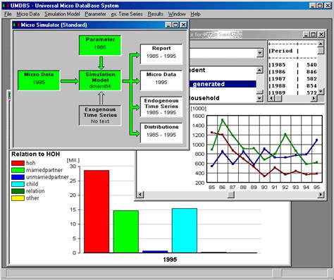This screenshot has height=280, width=334.
Task: Open the Simulation Model menu
Action: click(62, 14)
